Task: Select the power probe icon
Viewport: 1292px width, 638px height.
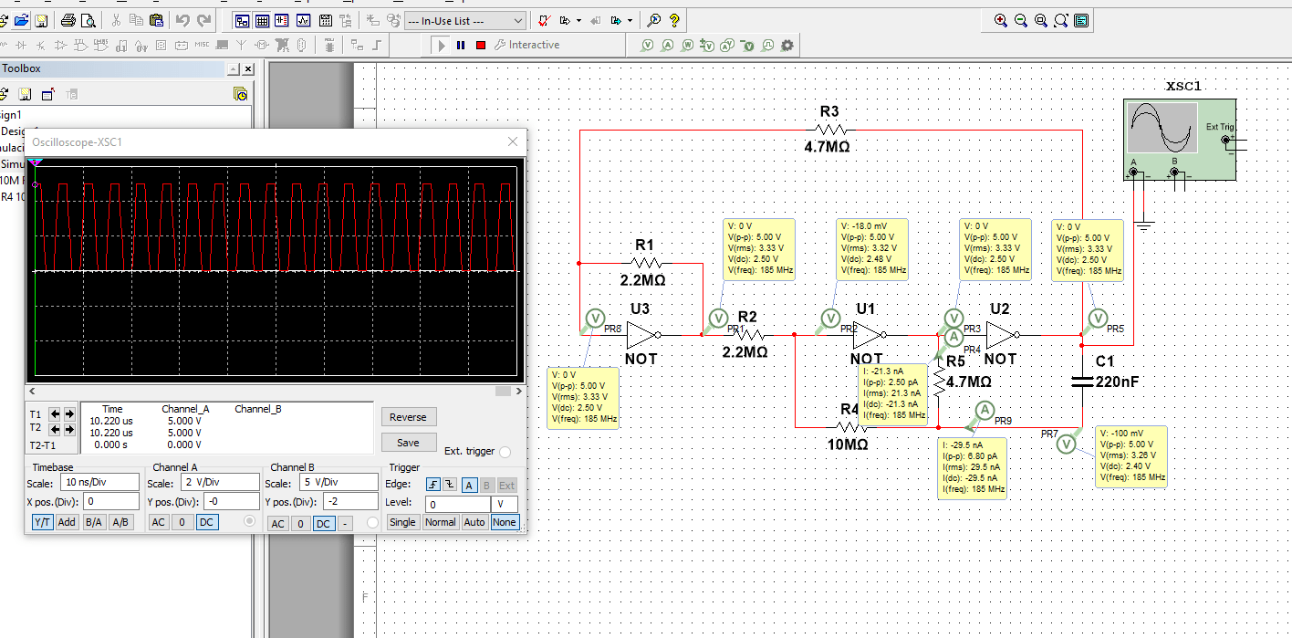Action: coord(688,45)
